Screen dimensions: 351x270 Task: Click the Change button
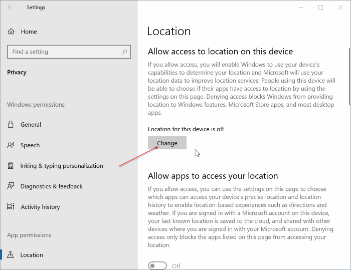coord(167,143)
